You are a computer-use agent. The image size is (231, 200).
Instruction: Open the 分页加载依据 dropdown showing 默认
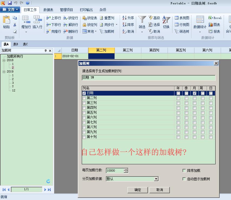coord(156,179)
